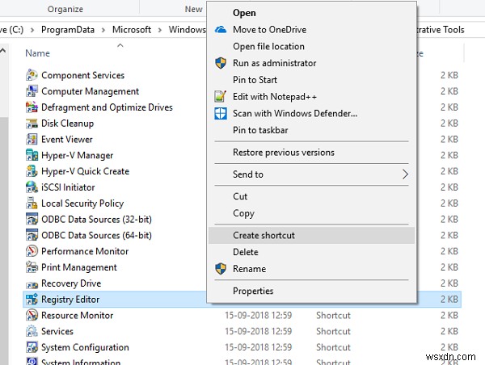Select the Resource Monitor file name
Screen dimensions: 485x365
[x=78, y=316]
